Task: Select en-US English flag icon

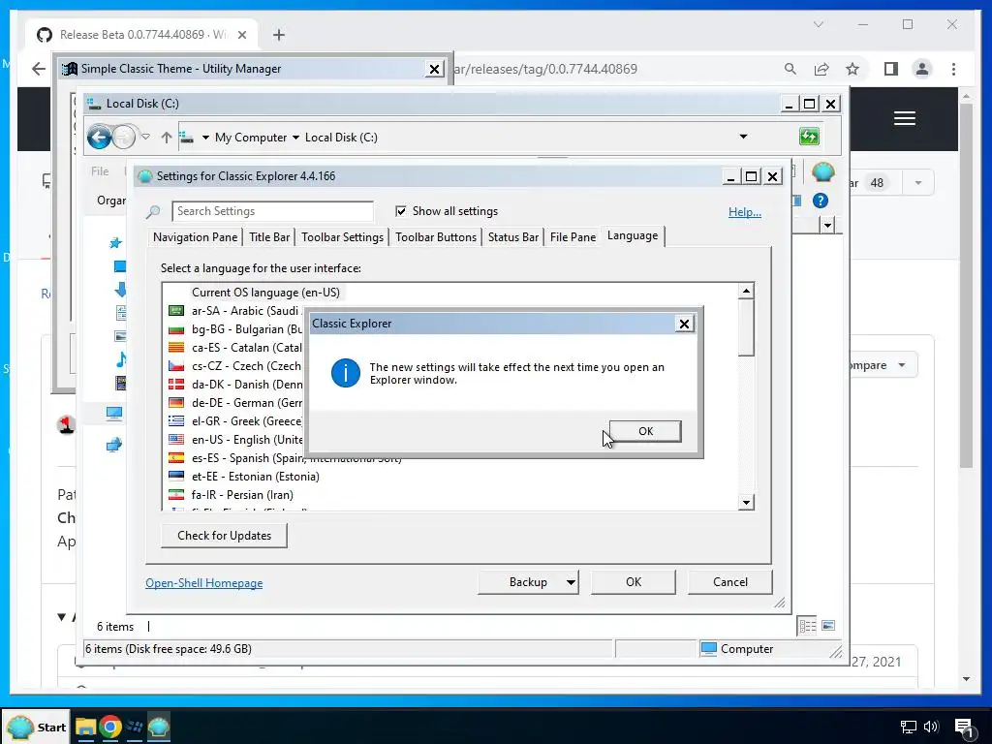Action: pos(176,439)
